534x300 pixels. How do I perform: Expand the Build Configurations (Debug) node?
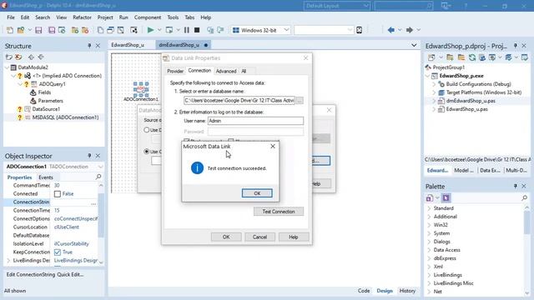click(x=434, y=84)
